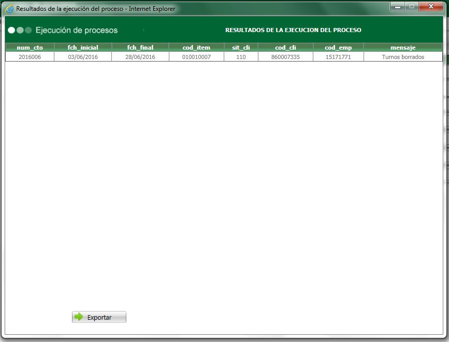
Task: Sort by the mensaje column header
Action: (403, 47)
